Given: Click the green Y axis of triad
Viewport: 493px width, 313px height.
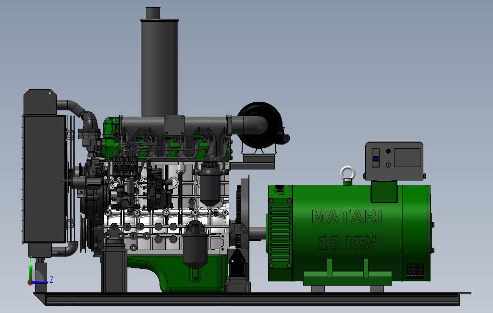Looking at the screenshot, I should [x=30, y=273].
